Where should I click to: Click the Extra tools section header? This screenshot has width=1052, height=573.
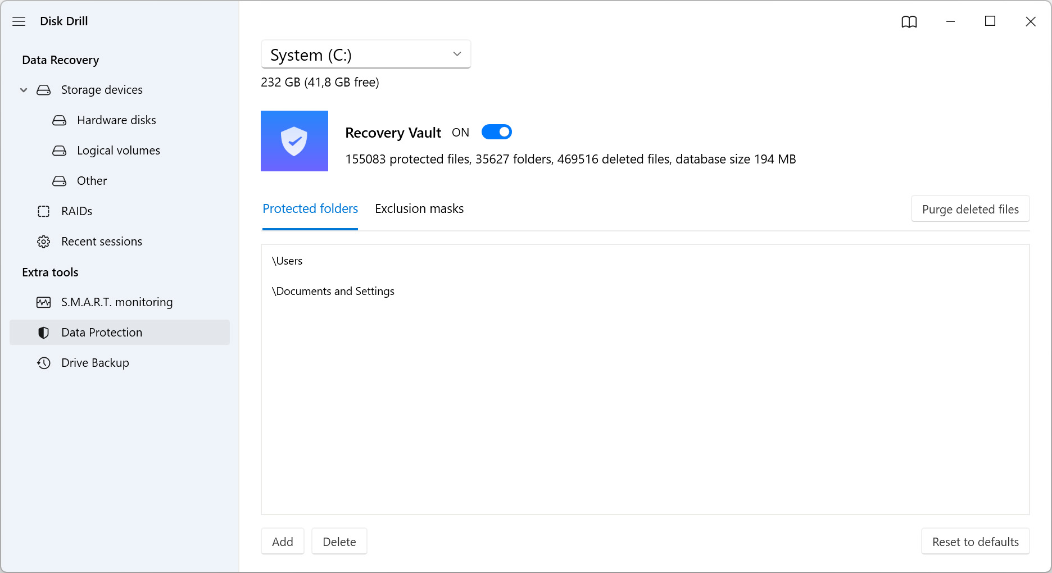click(x=50, y=272)
